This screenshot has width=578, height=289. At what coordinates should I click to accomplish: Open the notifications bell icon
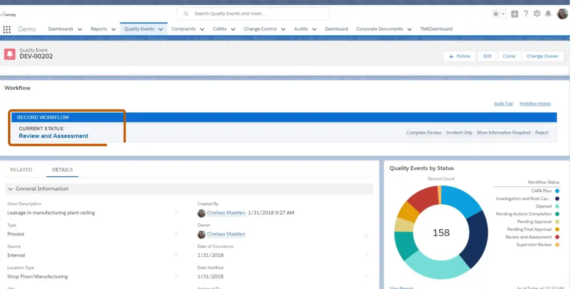click(x=548, y=14)
